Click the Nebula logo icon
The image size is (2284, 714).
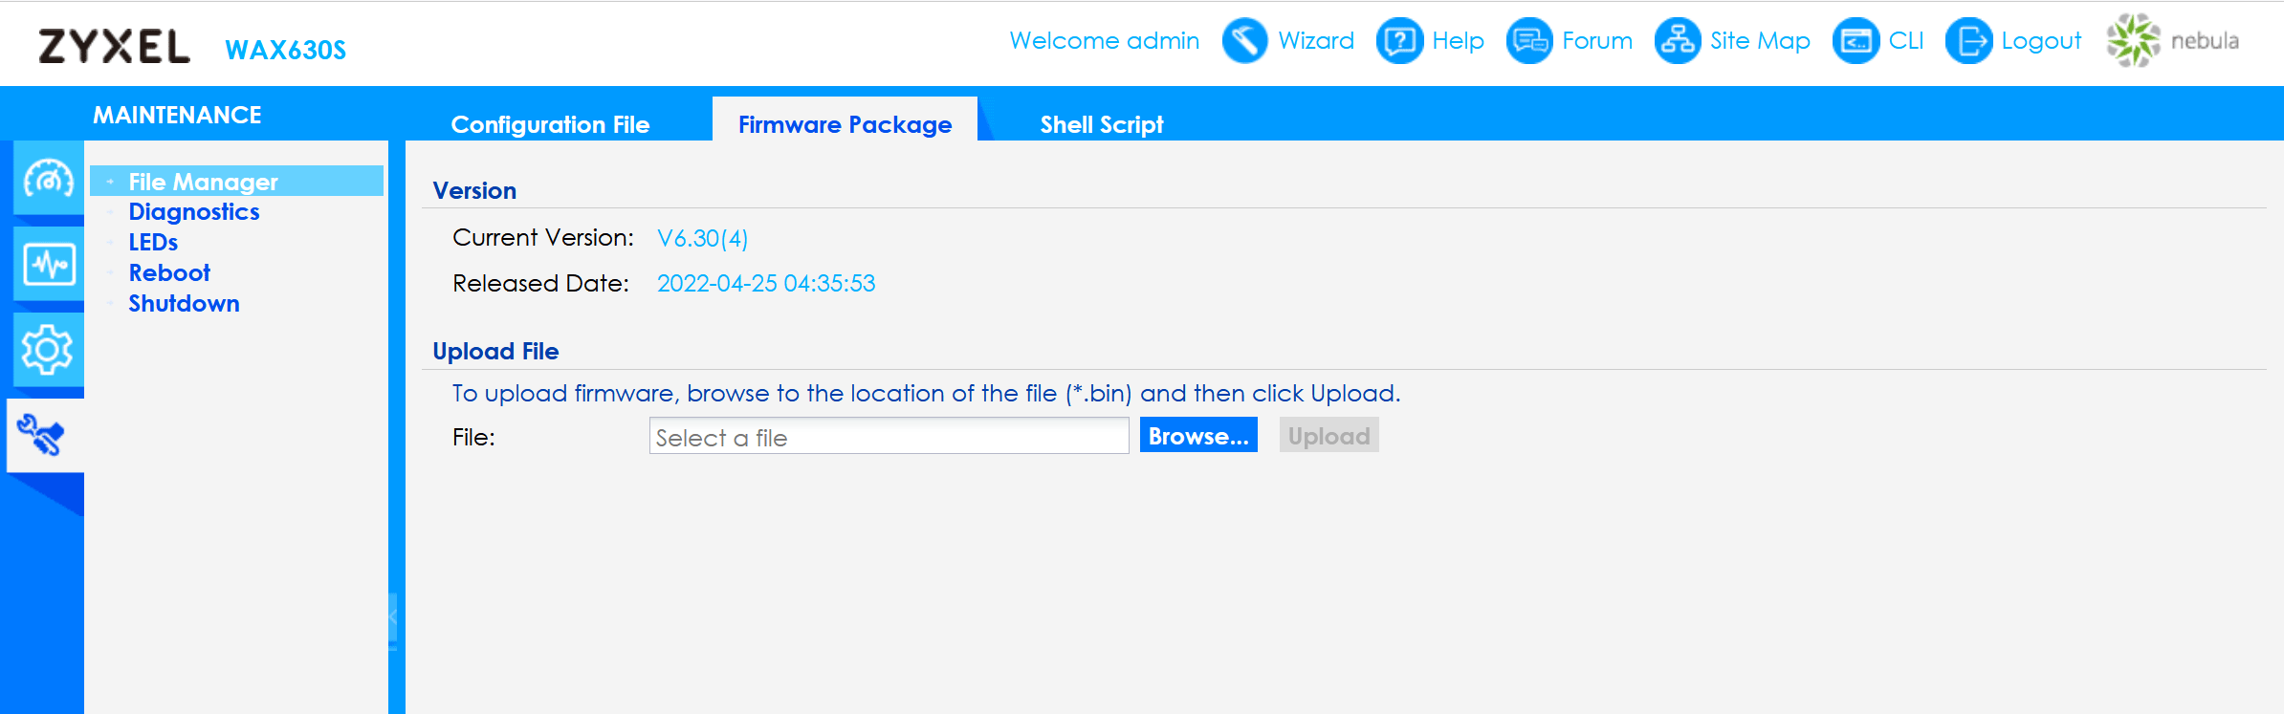coord(2133,41)
